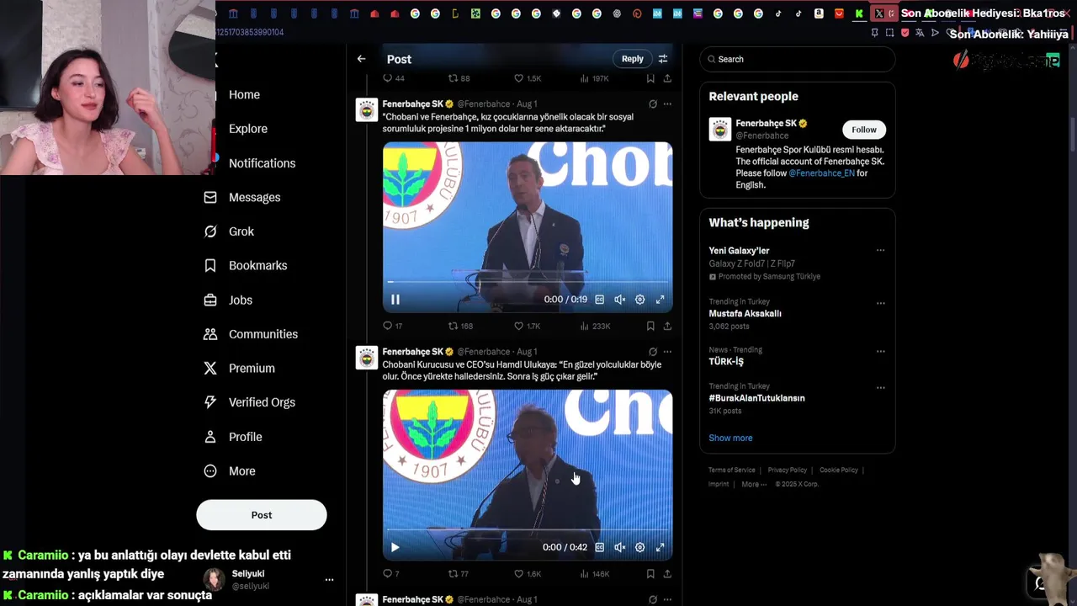1077x606 pixels.
Task: Click Show more under What's happening
Action: pyautogui.click(x=730, y=438)
